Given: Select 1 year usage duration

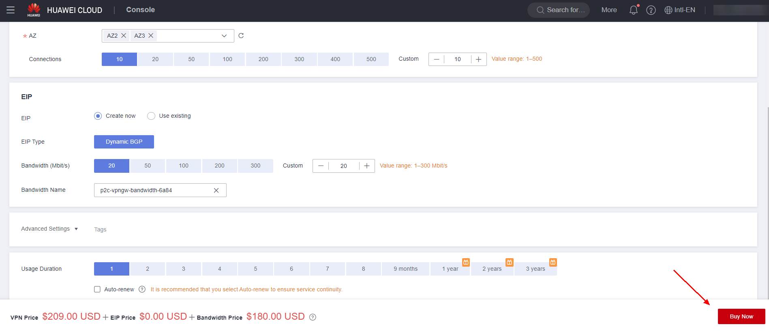Looking at the screenshot, I should point(450,269).
